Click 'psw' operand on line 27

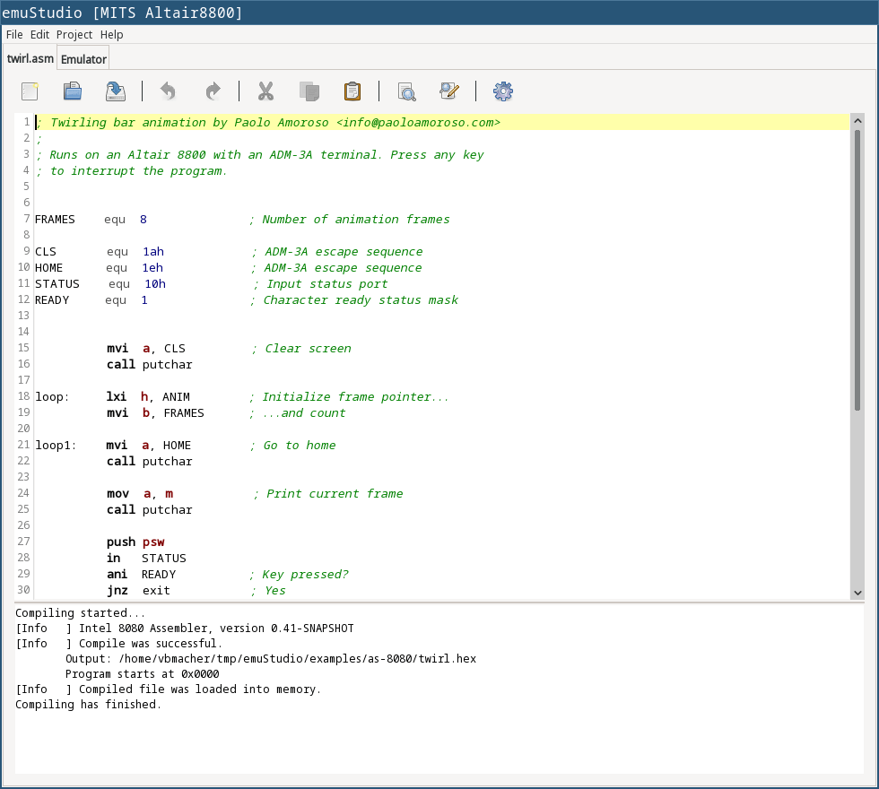(153, 542)
